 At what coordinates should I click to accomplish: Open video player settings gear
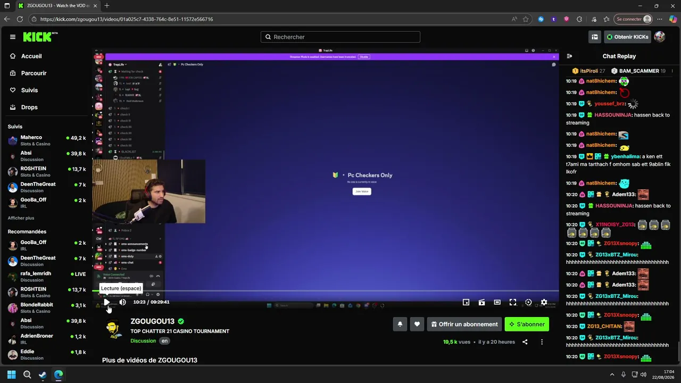(x=544, y=302)
